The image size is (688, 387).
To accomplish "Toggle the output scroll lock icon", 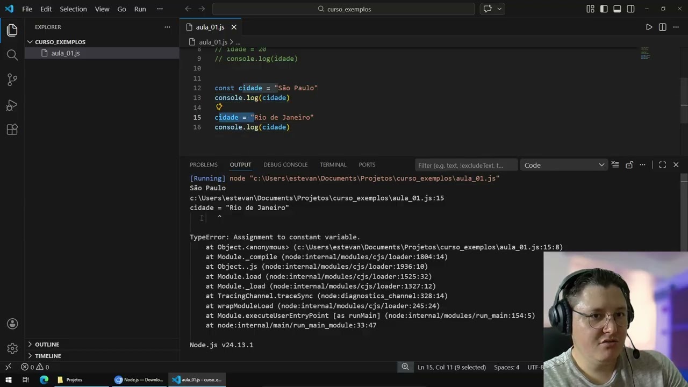I will point(629,165).
